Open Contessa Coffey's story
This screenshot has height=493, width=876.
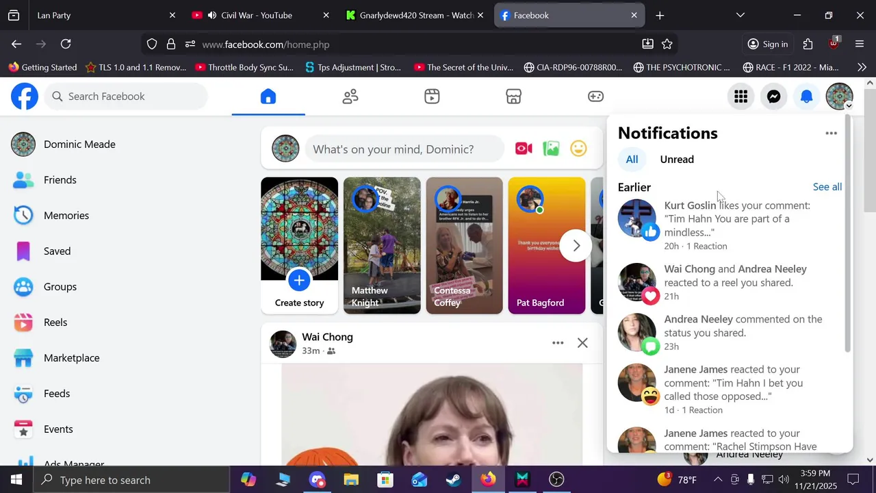(464, 246)
